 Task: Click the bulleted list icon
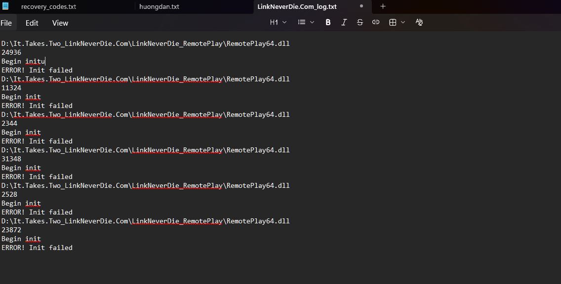pyautogui.click(x=302, y=22)
